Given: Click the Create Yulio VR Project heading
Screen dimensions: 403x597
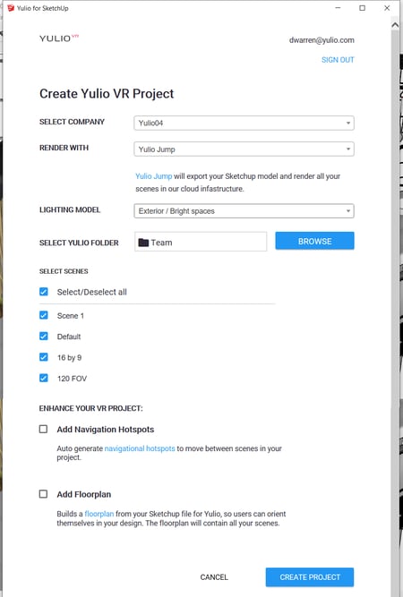Looking at the screenshot, I should tap(107, 94).
